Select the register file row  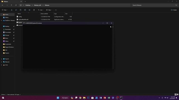pyautogui.click(x=19, y=22)
